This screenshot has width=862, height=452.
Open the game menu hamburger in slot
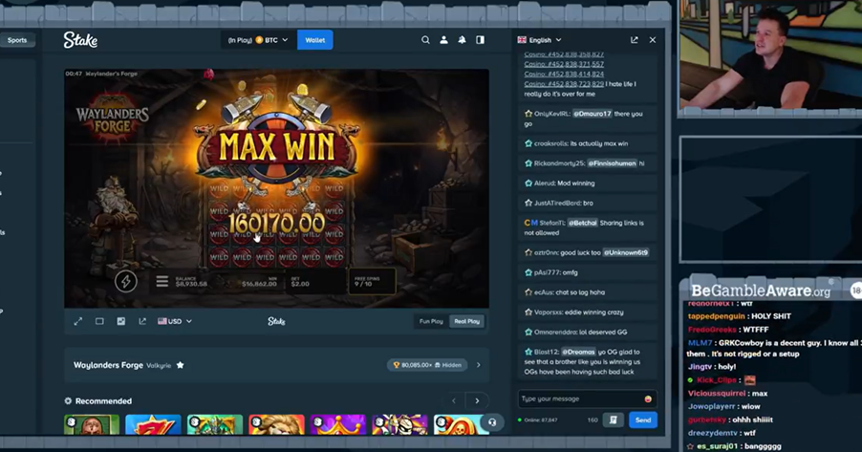click(162, 281)
